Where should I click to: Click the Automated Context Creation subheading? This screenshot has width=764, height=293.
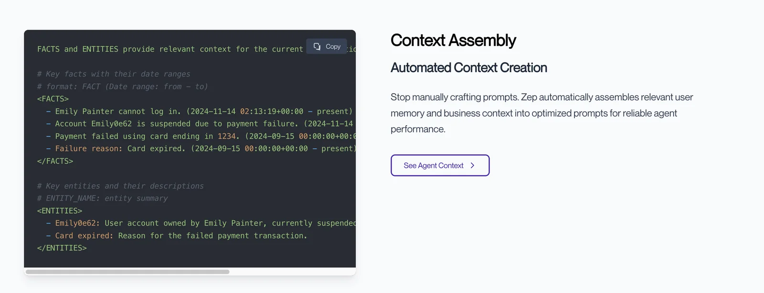click(x=468, y=68)
